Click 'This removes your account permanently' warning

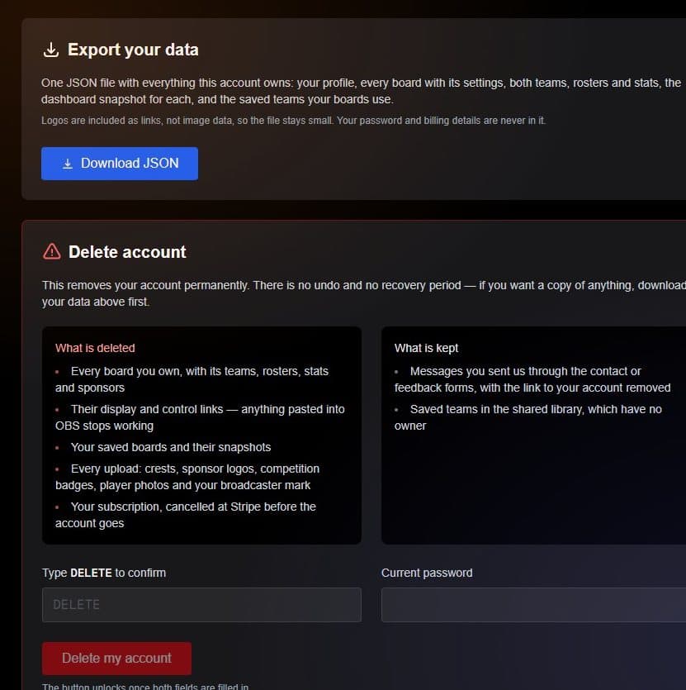tap(364, 293)
